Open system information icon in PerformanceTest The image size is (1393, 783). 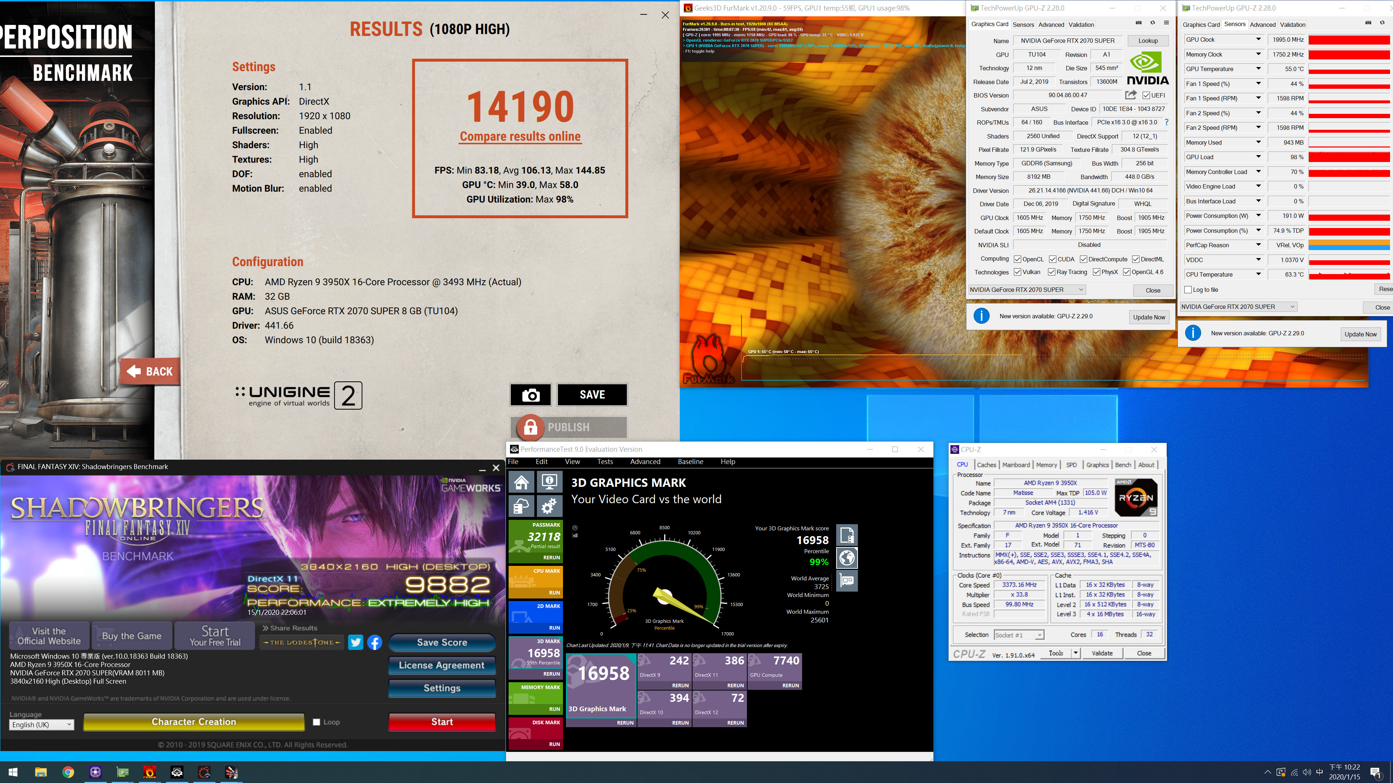(x=550, y=481)
